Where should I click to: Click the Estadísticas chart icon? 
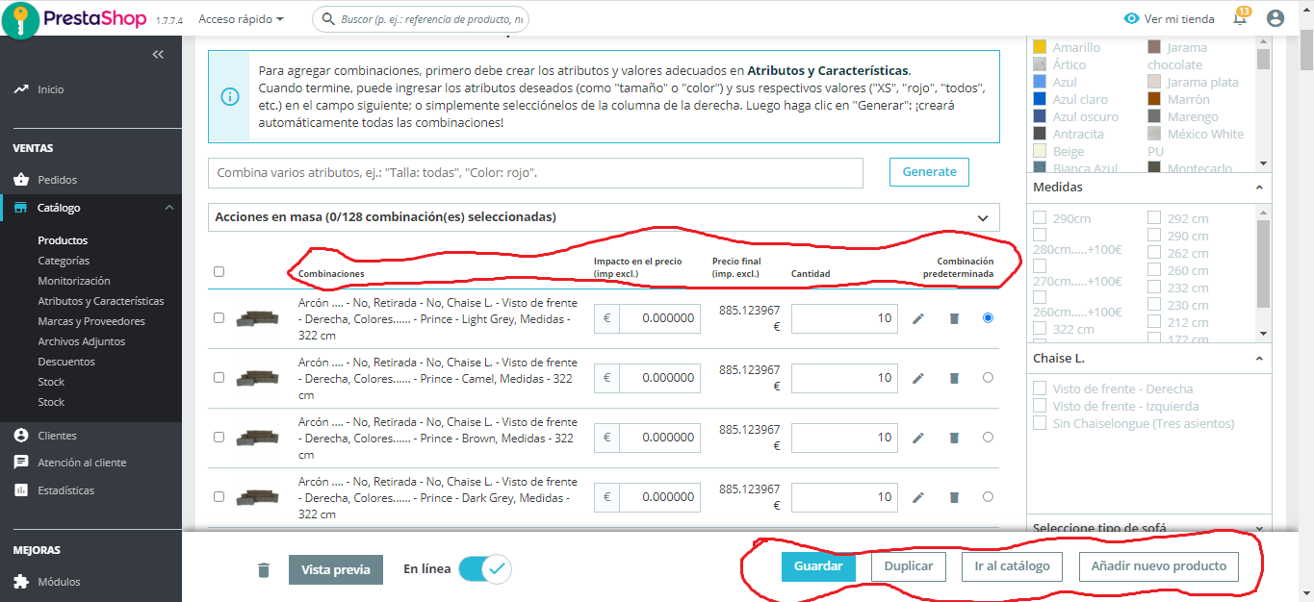click(x=21, y=490)
